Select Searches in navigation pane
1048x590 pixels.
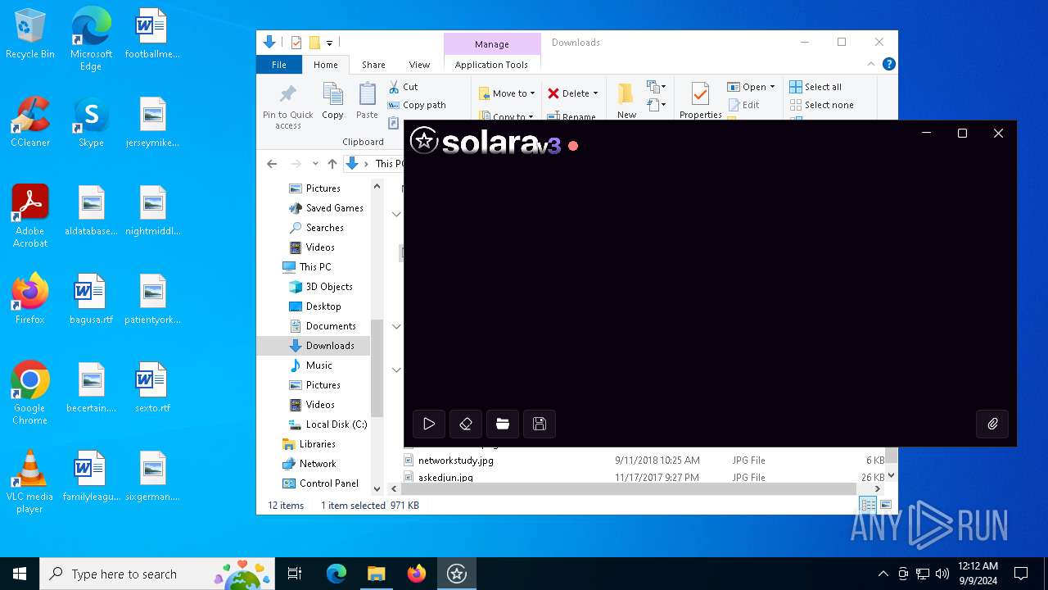pos(316,228)
